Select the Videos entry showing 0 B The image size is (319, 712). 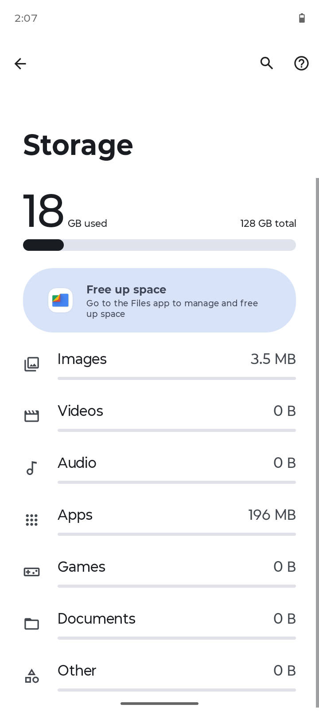(x=159, y=416)
